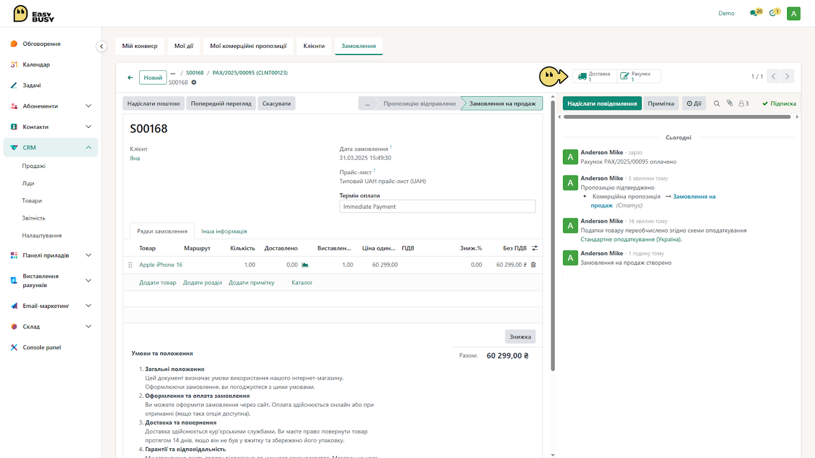Click the vertical scrollbar of the order form
The image size is (815, 458).
553,234
